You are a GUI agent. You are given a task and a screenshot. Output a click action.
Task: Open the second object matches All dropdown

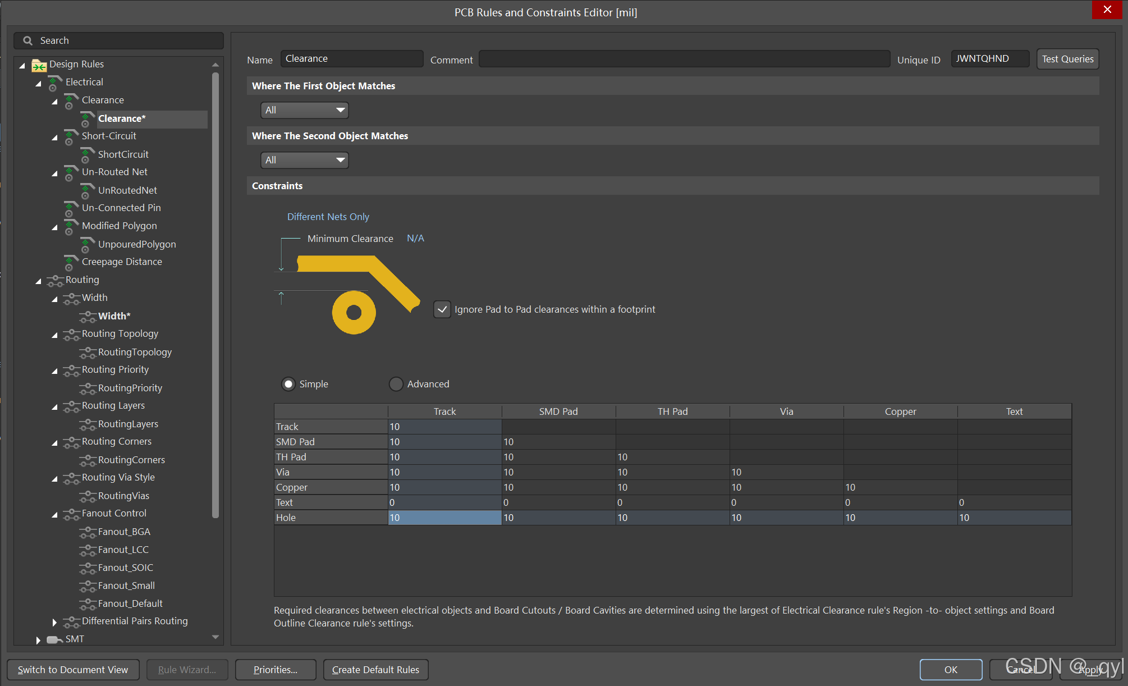click(305, 160)
